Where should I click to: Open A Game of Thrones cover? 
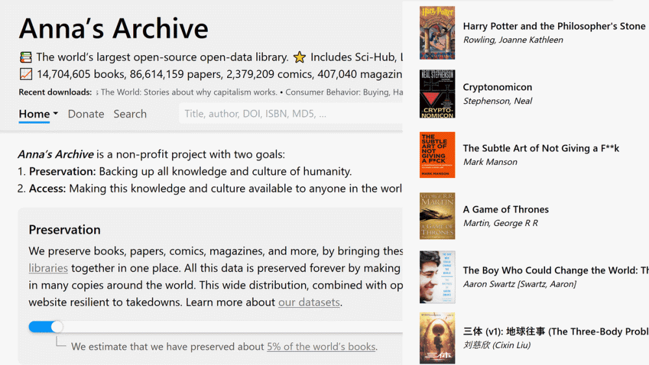click(437, 216)
